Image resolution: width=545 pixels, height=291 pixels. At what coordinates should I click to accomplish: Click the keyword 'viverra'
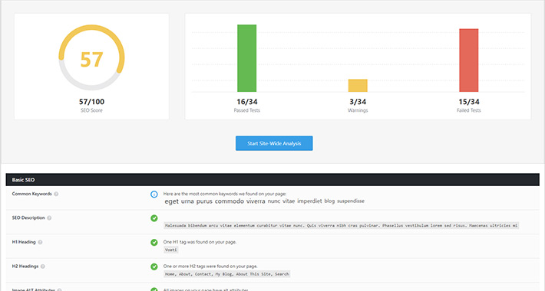coord(256,201)
